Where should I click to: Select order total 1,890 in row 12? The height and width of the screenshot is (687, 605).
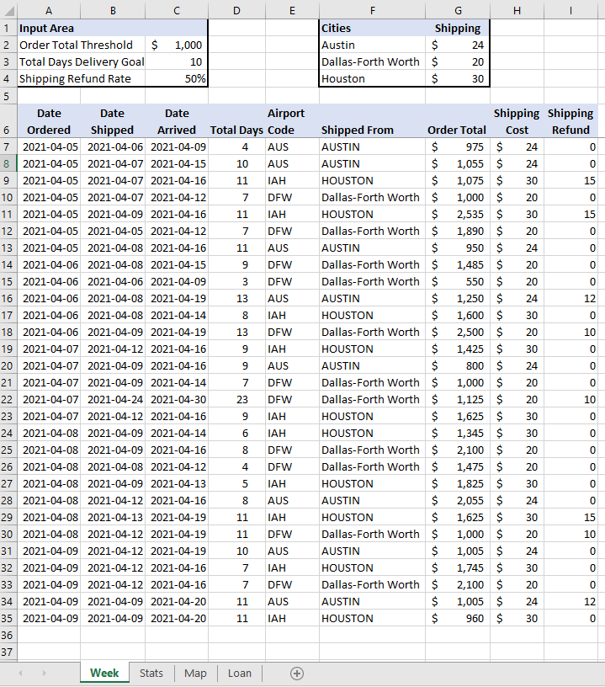click(458, 231)
